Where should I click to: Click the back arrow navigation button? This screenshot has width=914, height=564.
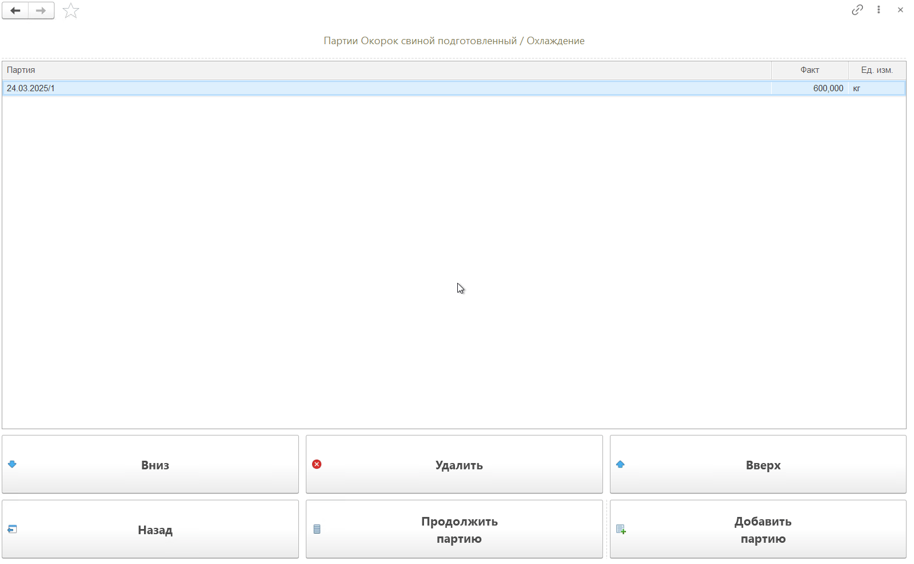click(x=15, y=11)
